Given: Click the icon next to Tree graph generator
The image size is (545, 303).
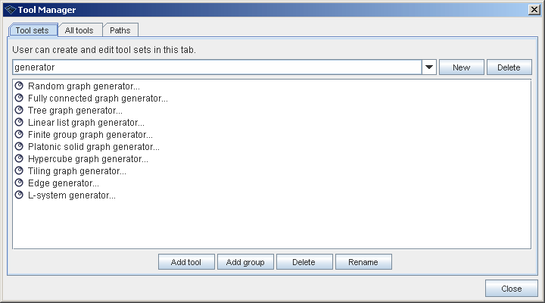Looking at the screenshot, I should tap(20, 111).
